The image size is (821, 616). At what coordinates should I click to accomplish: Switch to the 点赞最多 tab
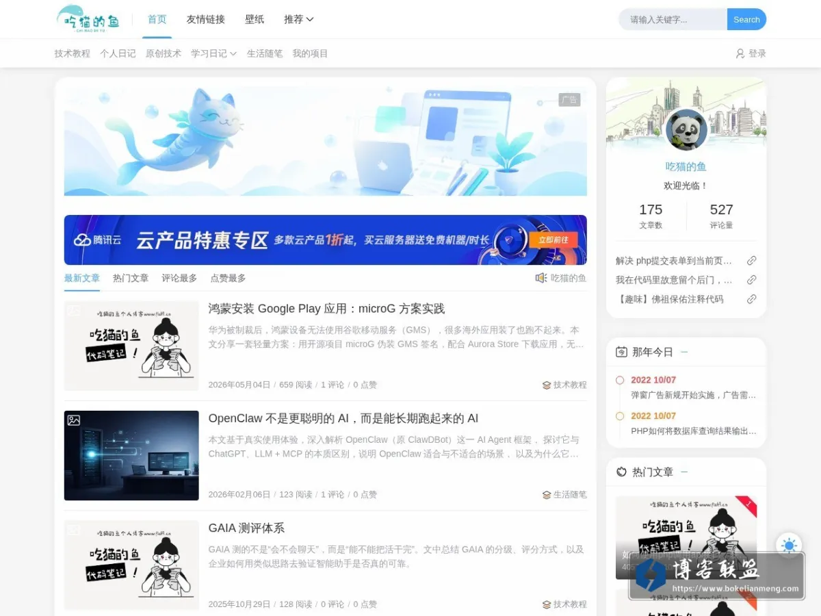coord(228,278)
